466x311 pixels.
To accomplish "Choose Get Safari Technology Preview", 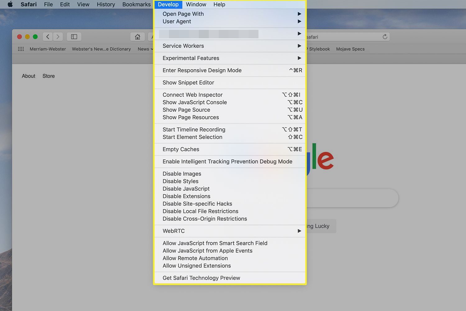I will tap(230, 278).
